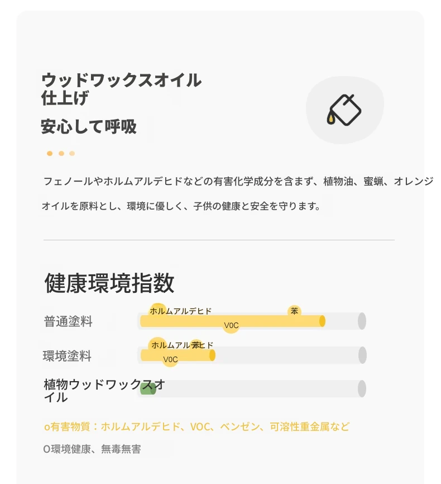Click the green fill of the 植物ウッドワックスオイル bar
This screenshot has height=484, width=441.
tap(148, 388)
